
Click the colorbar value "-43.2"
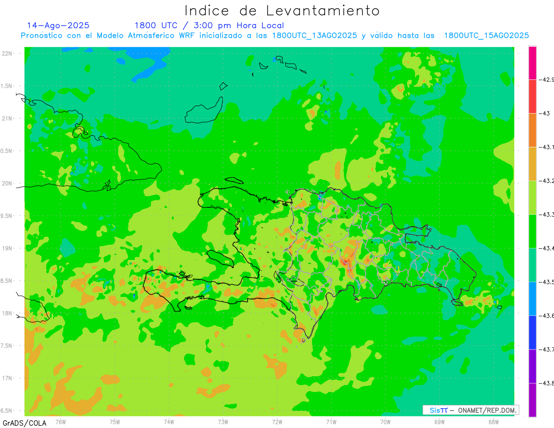coord(548,181)
